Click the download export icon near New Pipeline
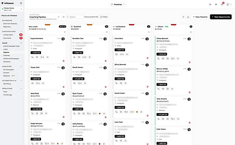235x145 pixels. tap(188, 17)
